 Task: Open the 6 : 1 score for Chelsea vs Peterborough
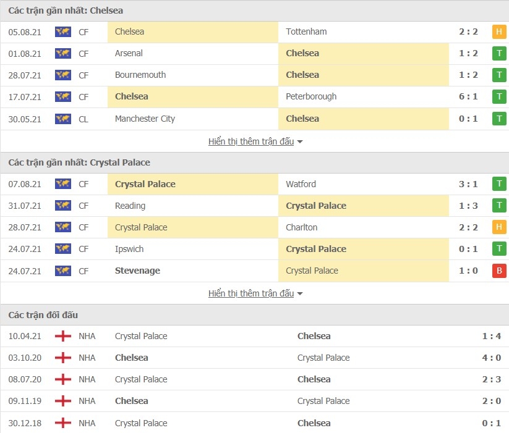(x=468, y=96)
